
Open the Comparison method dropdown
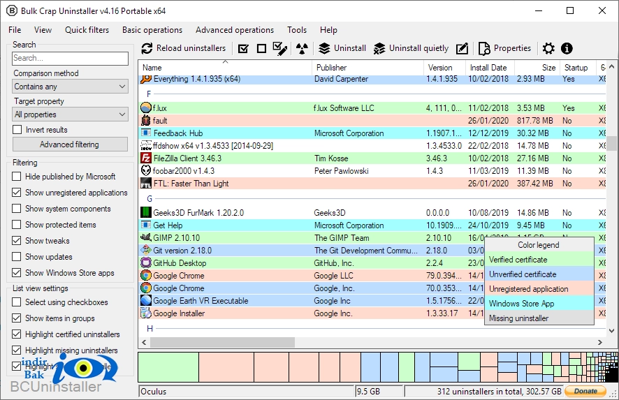click(71, 87)
